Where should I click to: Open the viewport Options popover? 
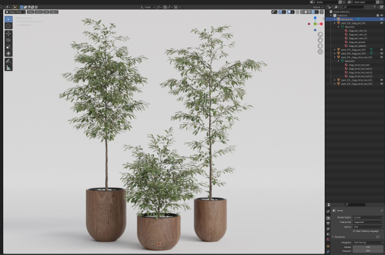[x=318, y=7]
